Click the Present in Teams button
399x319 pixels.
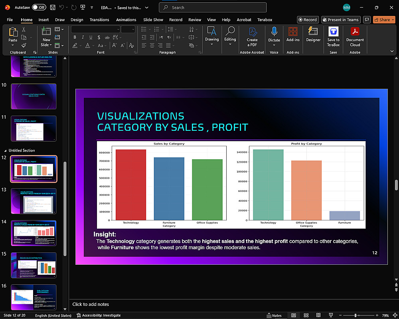pyautogui.click(x=341, y=20)
